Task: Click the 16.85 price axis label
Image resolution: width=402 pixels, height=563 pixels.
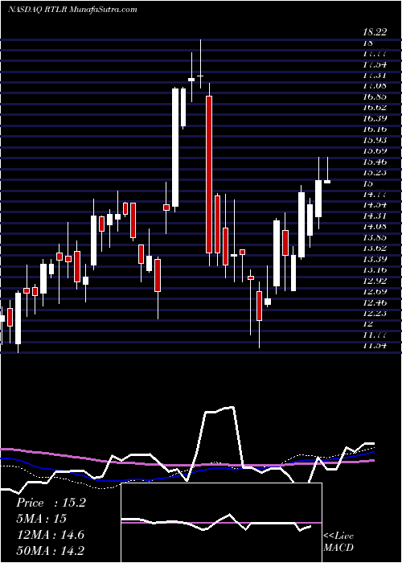Action: click(x=375, y=97)
